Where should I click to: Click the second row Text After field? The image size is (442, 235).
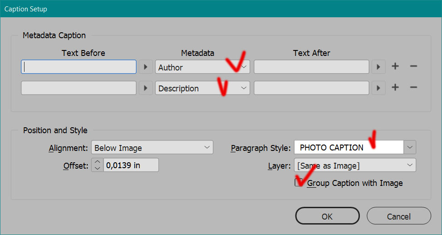(x=311, y=88)
